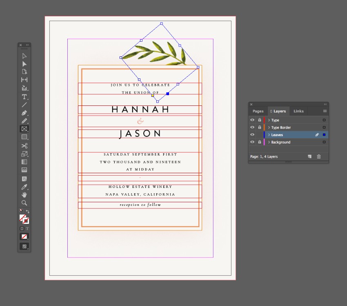Hide the Leaves layer eye icon
347x306 pixels.
coord(252,135)
